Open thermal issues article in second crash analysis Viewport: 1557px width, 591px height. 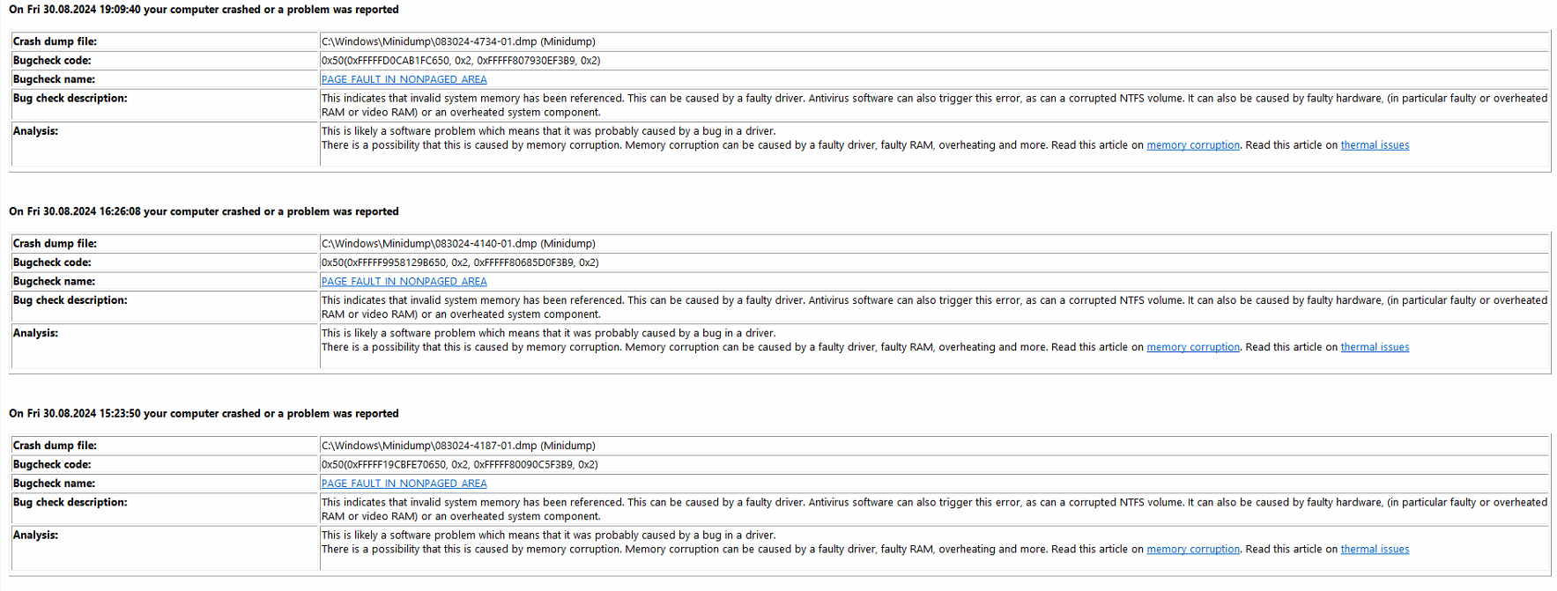(x=1375, y=347)
